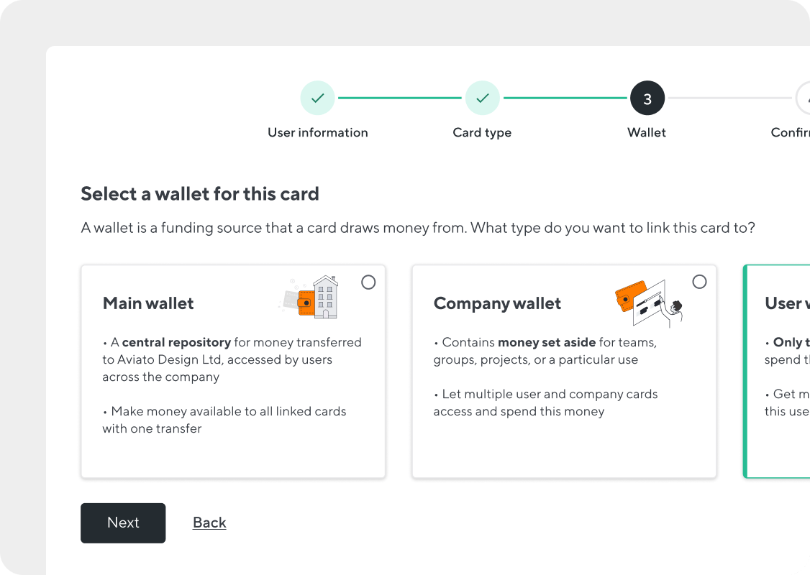Go to the Card type step label
The height and width of the screenshot is (575, 810).
pyautogui.click(x=482, y=132)
